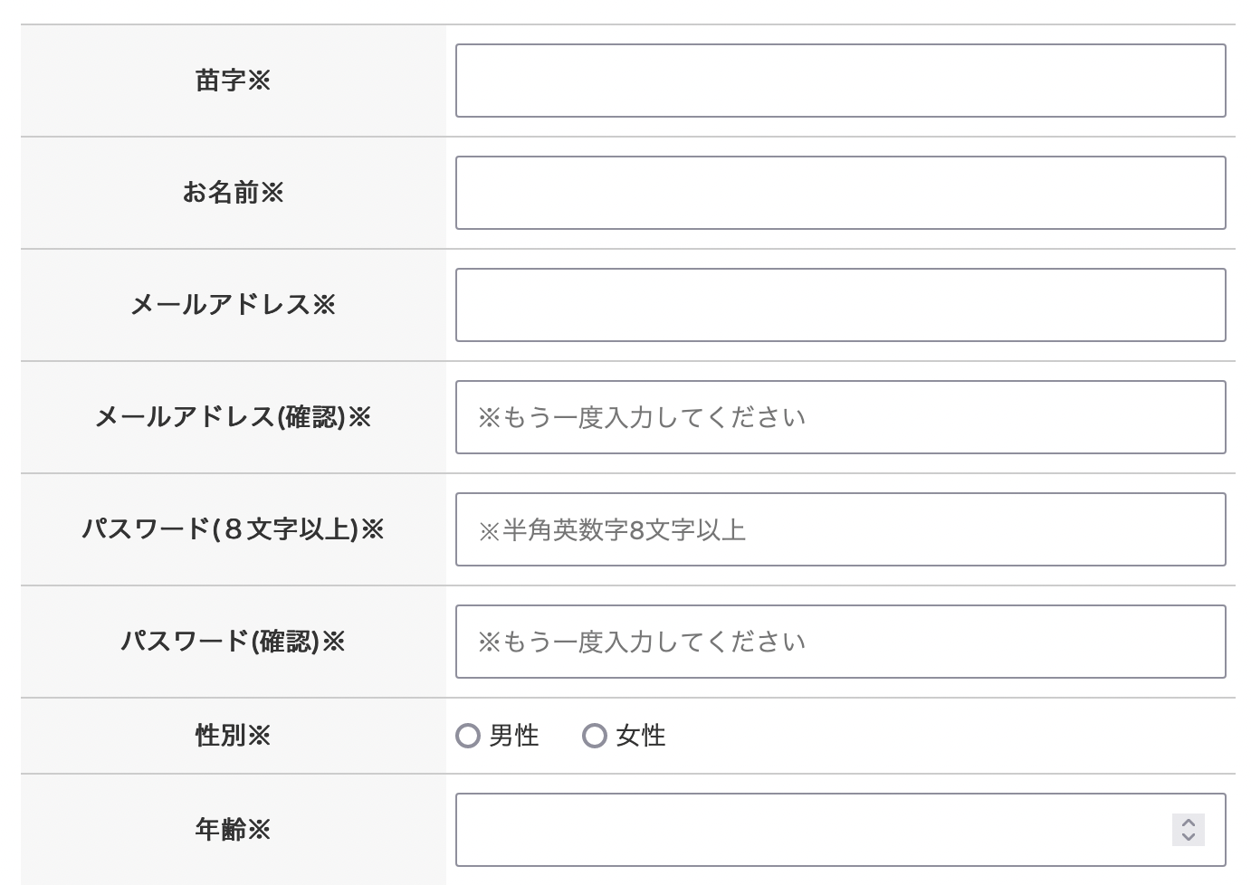Click the メールアドレス input field

(x=840, y=305)
